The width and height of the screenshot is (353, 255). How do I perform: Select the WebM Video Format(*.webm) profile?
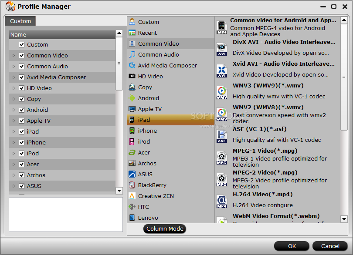(x=278, y=218)
